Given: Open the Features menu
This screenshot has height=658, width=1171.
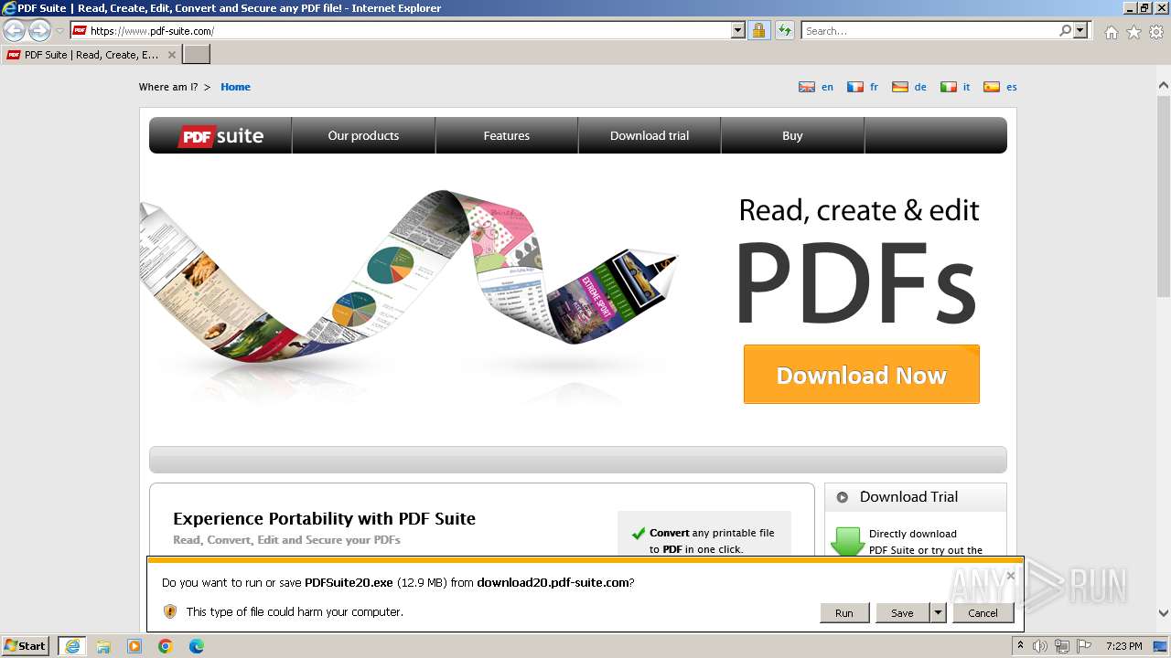Looking at the screenshot, I should click(507, 135).
